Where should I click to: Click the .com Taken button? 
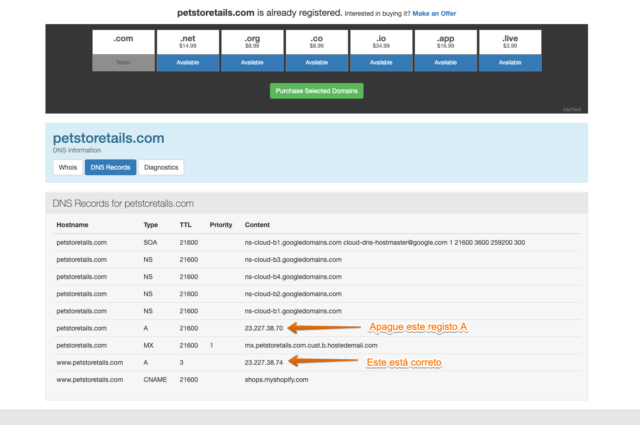pos(123,63)
